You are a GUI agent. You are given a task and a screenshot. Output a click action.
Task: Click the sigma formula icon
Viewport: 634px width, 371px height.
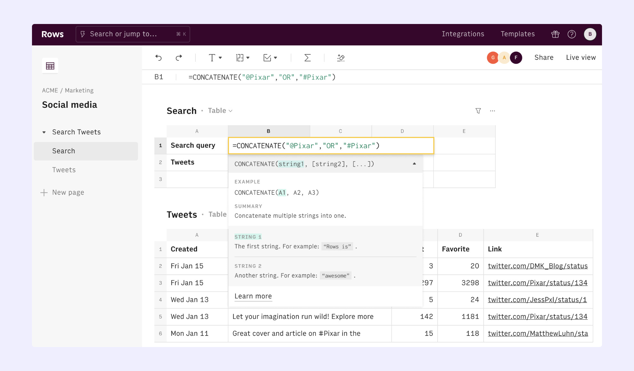point(307,58)
